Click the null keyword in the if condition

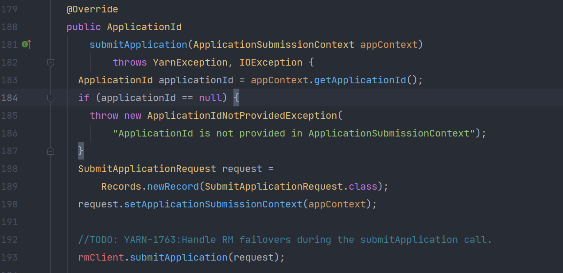pos(210,98)
